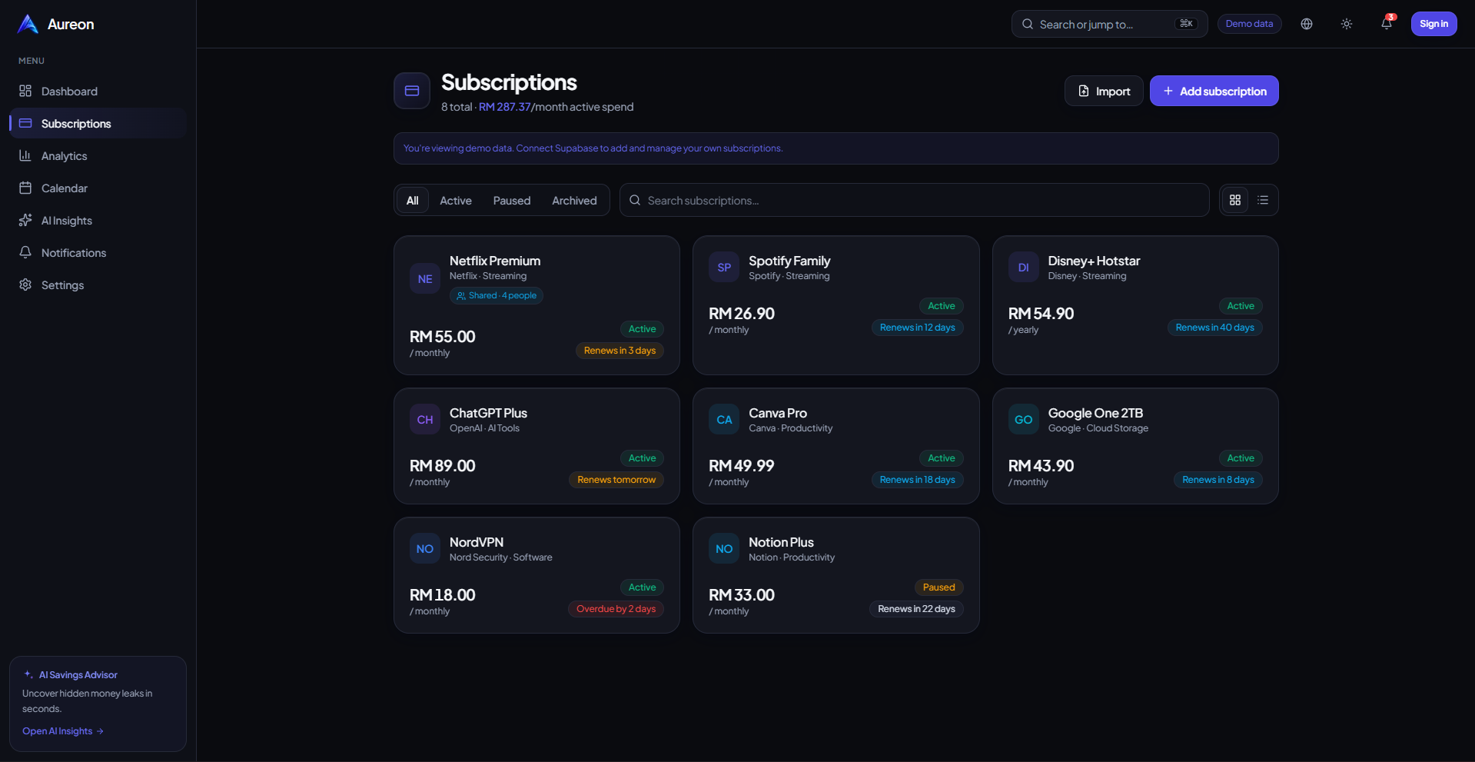Click Renews in 22 days badge
The height and width of the screenshot is (762, 1475).
coord(916,609)
